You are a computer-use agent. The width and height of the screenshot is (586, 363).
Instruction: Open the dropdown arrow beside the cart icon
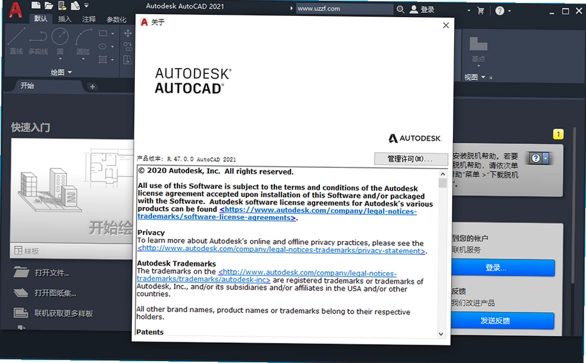[x=469, y=11]
